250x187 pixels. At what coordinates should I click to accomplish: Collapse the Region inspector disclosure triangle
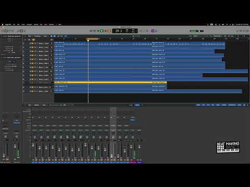click(2, 36)
